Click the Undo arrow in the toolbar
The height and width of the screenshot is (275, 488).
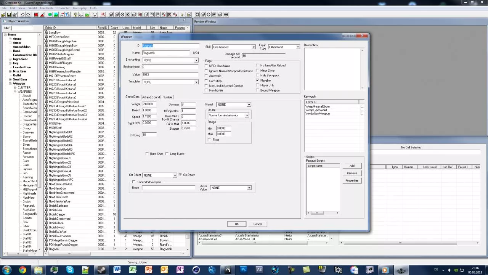(22, 14)
